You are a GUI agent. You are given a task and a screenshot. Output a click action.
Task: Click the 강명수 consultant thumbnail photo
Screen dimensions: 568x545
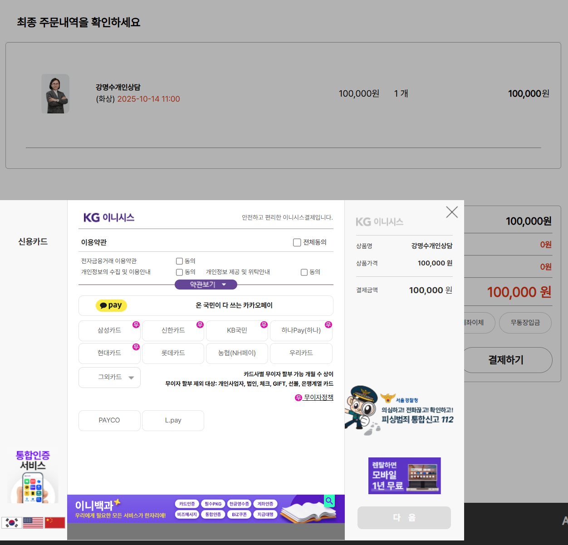point(55,94)
